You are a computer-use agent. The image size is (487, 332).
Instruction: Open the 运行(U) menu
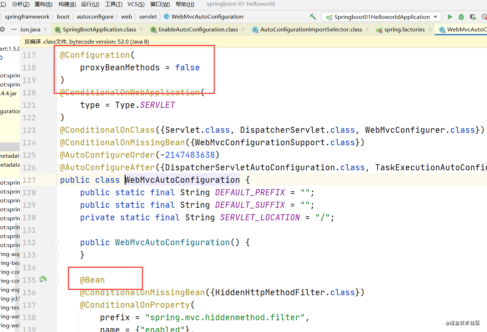(x=90, y=4)
